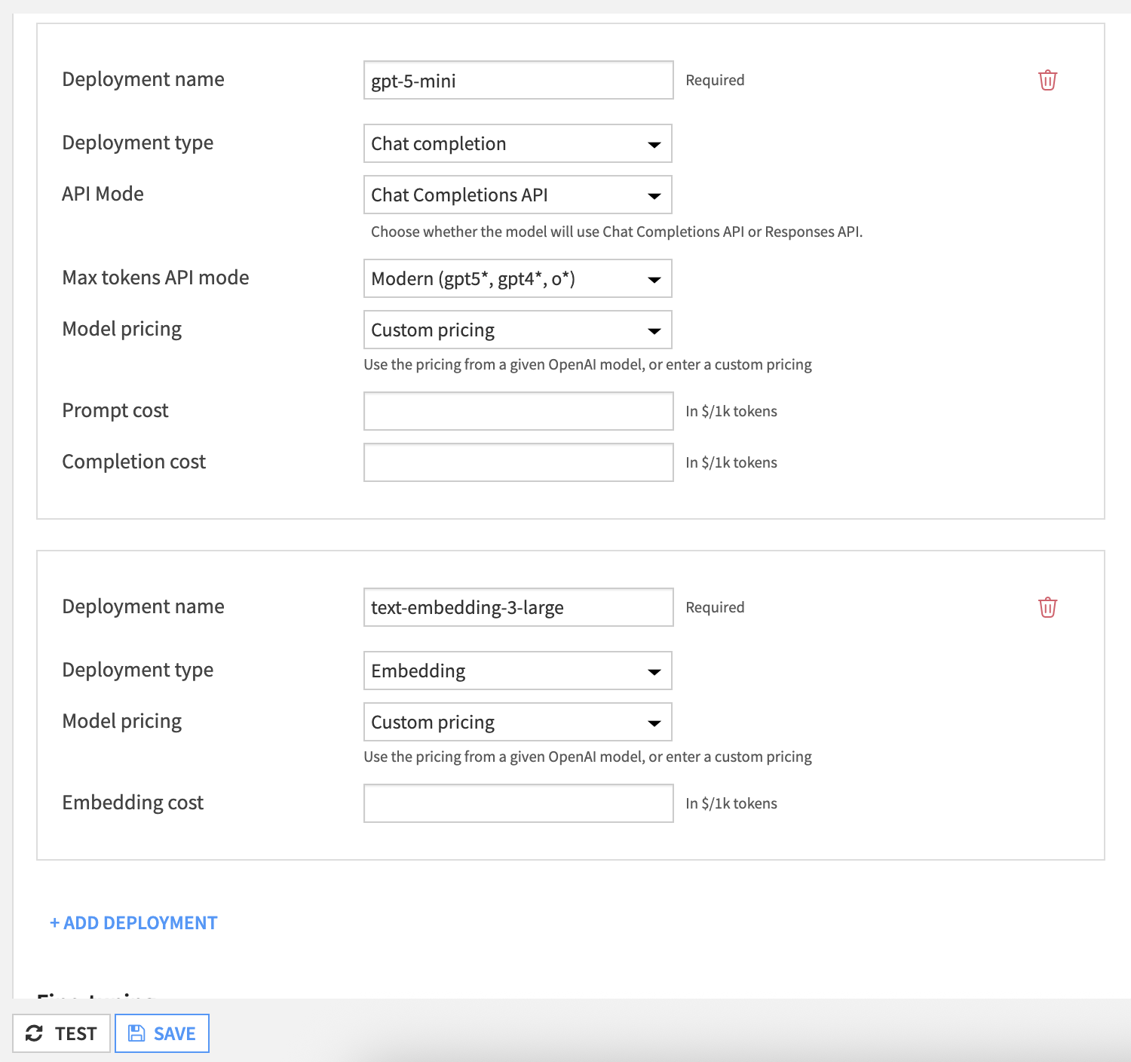Image resolution: width=1131 pixels, height=1062 pixels.
Task: Open API Mode dropdown showing Chat Completions API
Action: coord(518,195)
